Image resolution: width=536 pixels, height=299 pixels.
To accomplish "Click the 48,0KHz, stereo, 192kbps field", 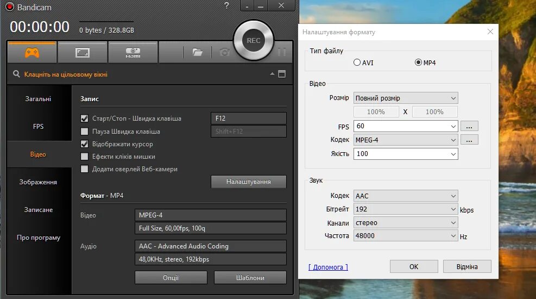I will pyautogui.click(x=211, y=259).
